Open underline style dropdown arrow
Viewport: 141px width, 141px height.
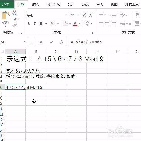pos(46,24)
